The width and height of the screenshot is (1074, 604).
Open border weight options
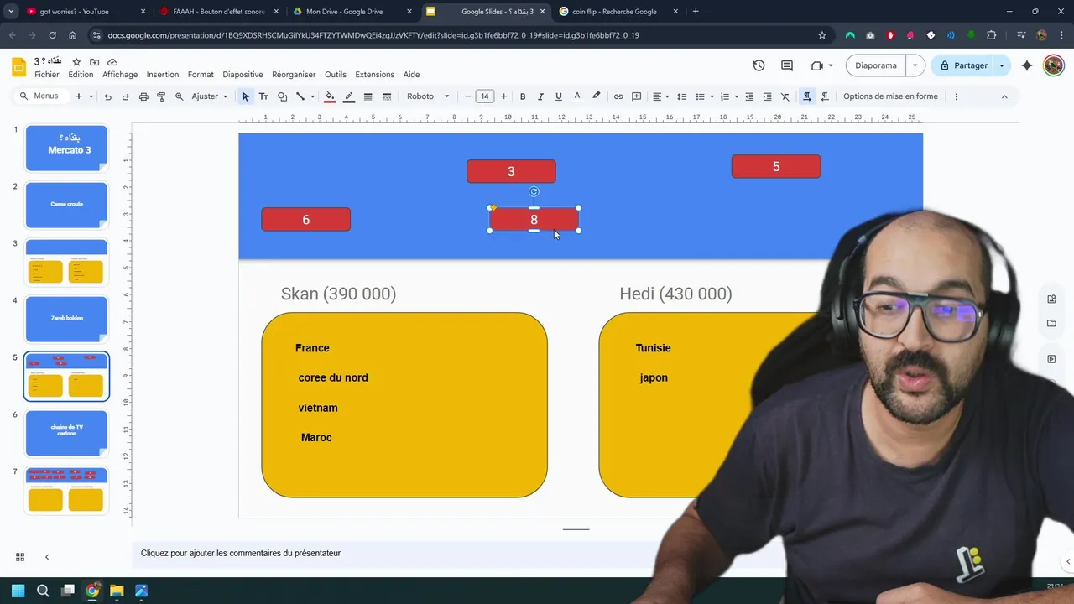[x=368, y=96]
